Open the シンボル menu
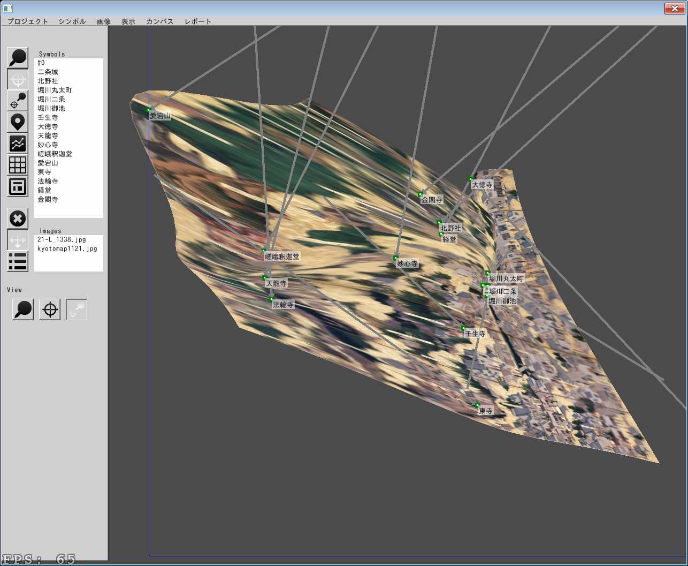The width and height of the screenshot is (688, 566). 72,21
